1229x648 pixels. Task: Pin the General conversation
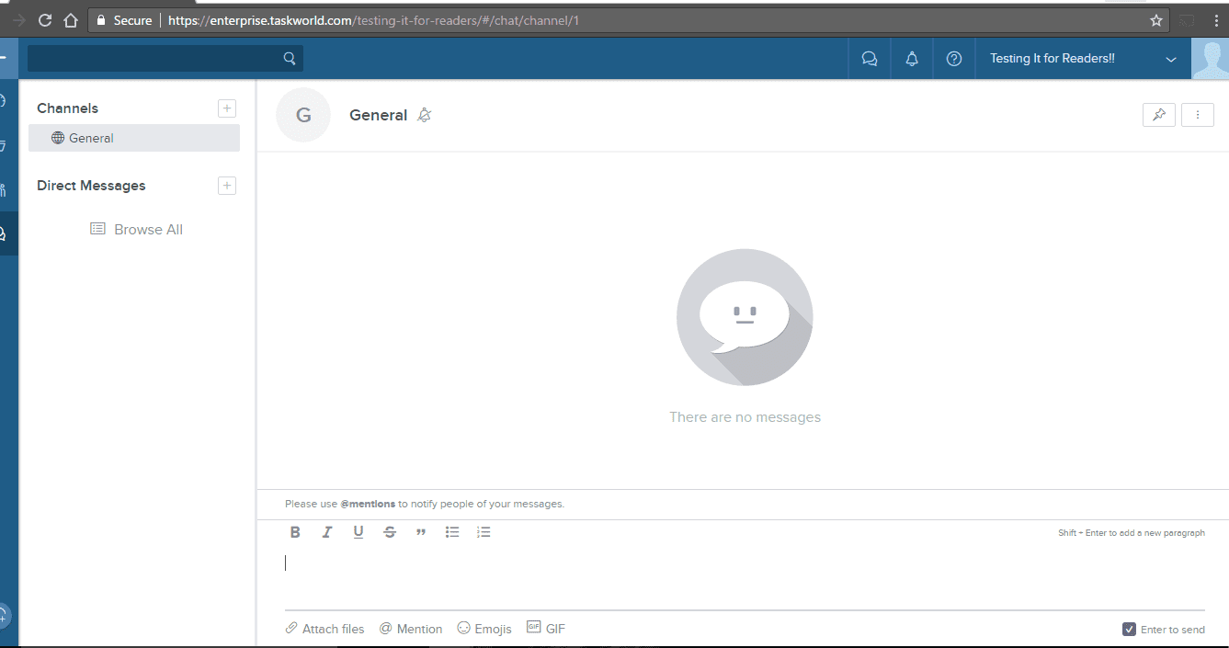point(1158,114)
